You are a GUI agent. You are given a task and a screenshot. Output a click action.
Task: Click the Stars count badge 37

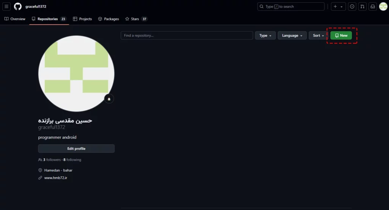144,19
